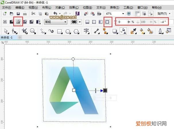Select the Pick arrow tool

(6, 31)
